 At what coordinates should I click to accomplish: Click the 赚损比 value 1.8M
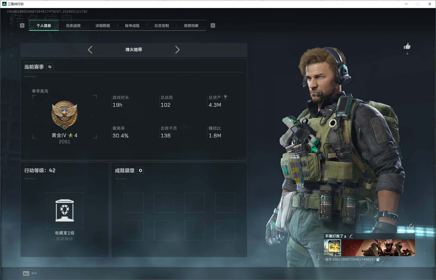pyautogui.click(x=215, y=136)
